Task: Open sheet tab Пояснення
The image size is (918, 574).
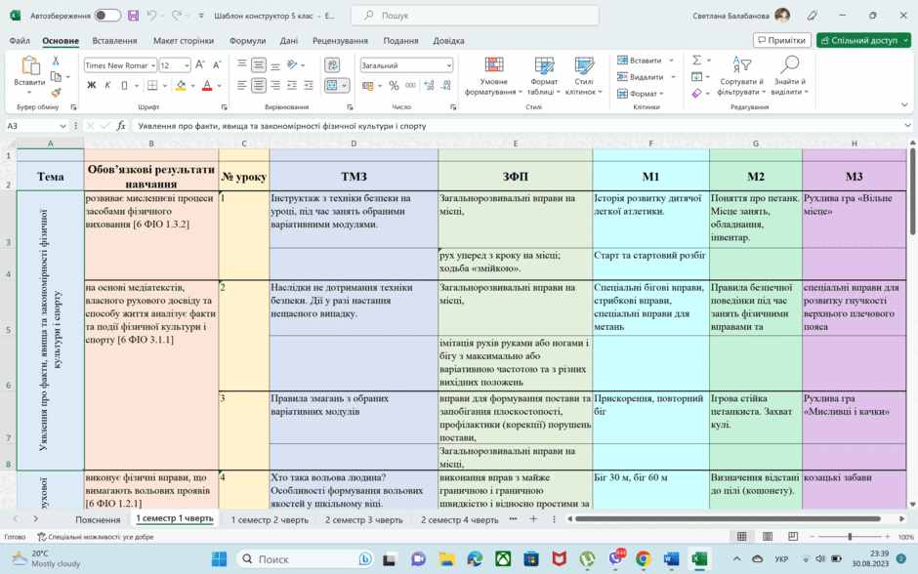Action: click(x=98, y=519)
